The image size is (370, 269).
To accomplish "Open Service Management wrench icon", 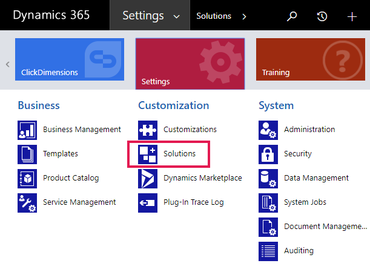I will pyautogui.click(x=27, y=203).
